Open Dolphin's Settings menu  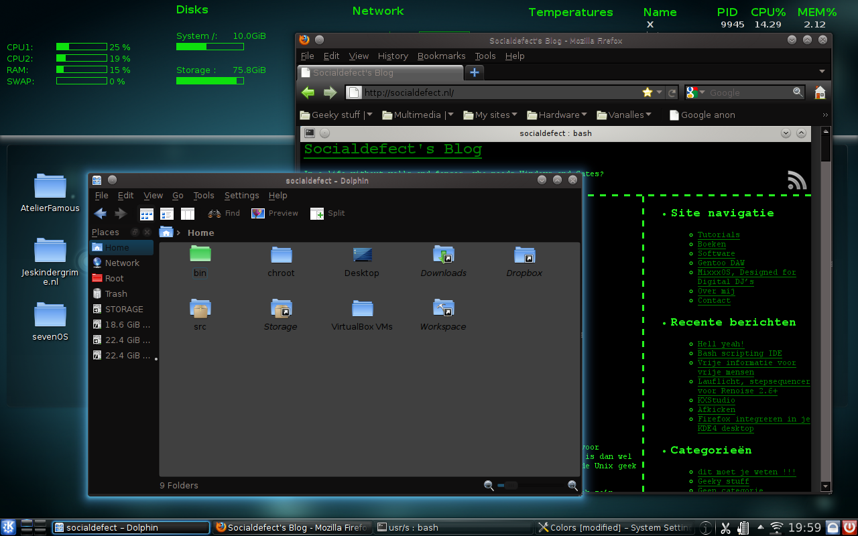(x=241, y=196)
